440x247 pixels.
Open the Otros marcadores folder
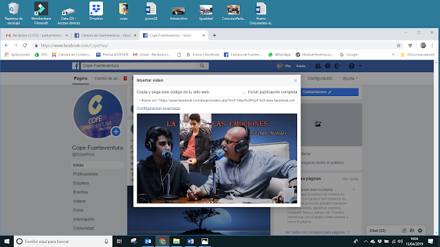point(417,55)
